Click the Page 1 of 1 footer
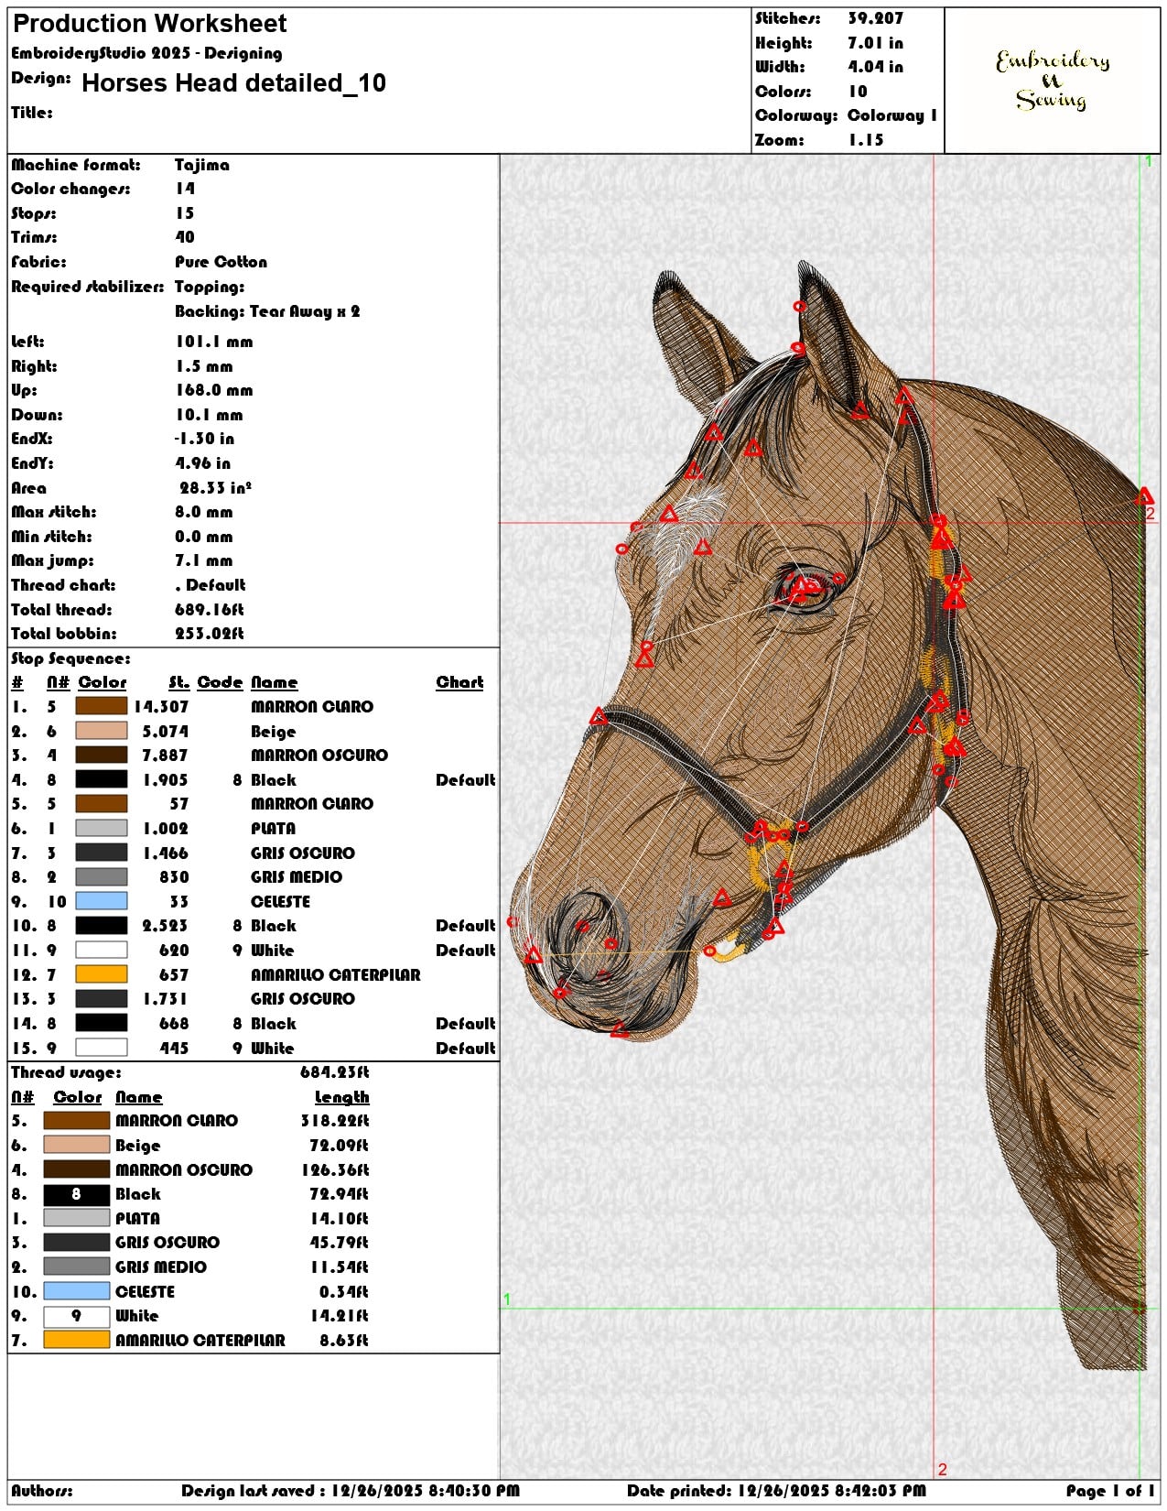Viewport: 1167px width, 1511px height. coord(1111,1491)
